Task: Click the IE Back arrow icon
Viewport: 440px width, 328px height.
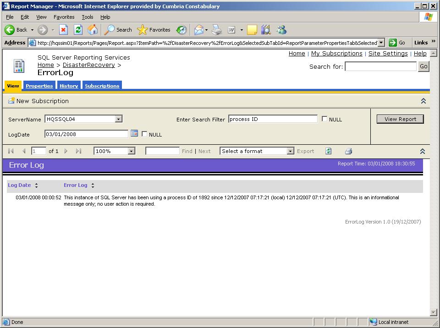Action: [x=10, y=30]
